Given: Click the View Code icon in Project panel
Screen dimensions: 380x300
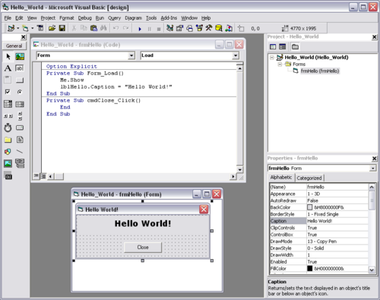Looking at the screenshot, I should point(273,47).
